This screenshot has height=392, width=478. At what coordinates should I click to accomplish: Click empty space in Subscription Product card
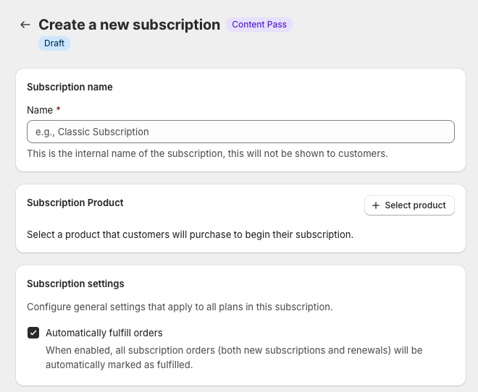coord(246,210)
